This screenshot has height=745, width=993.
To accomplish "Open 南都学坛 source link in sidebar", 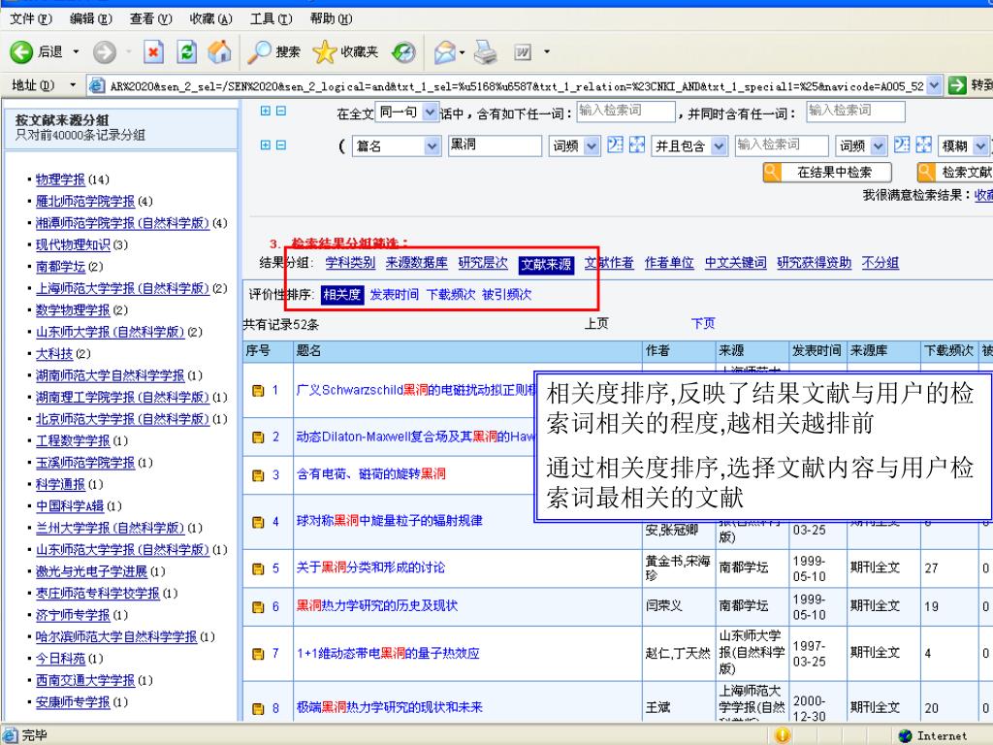I will tap(60, 267).
